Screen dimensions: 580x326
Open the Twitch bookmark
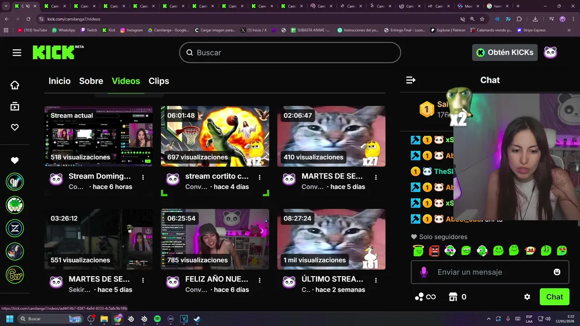point(89,30)
